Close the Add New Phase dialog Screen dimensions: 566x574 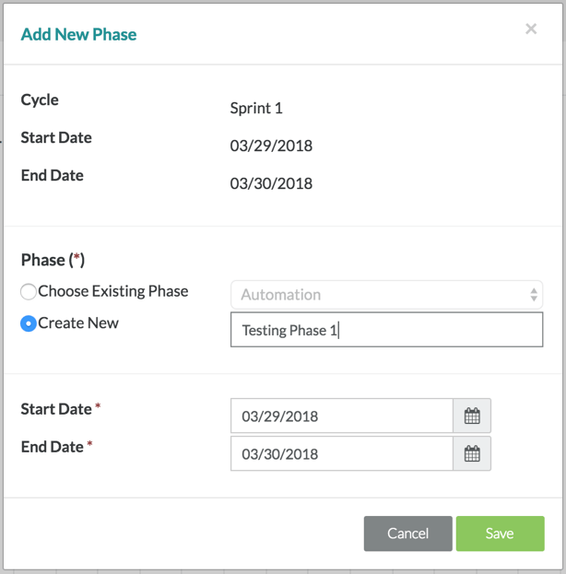(531, 29)
